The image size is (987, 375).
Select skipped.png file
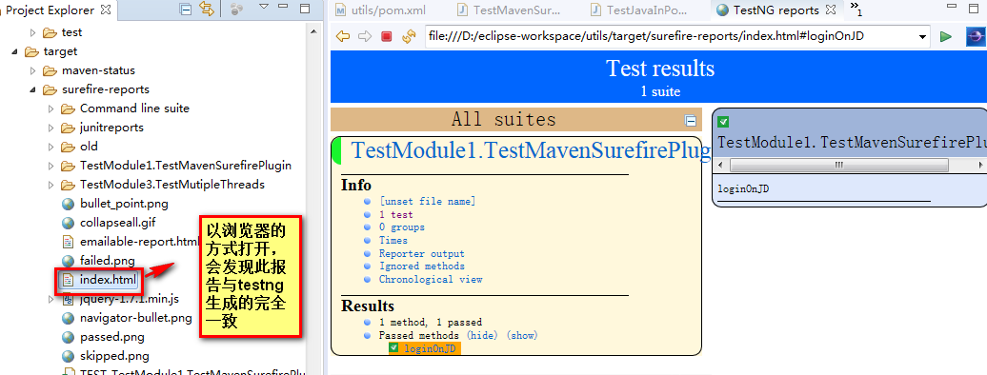click(114, 356)
